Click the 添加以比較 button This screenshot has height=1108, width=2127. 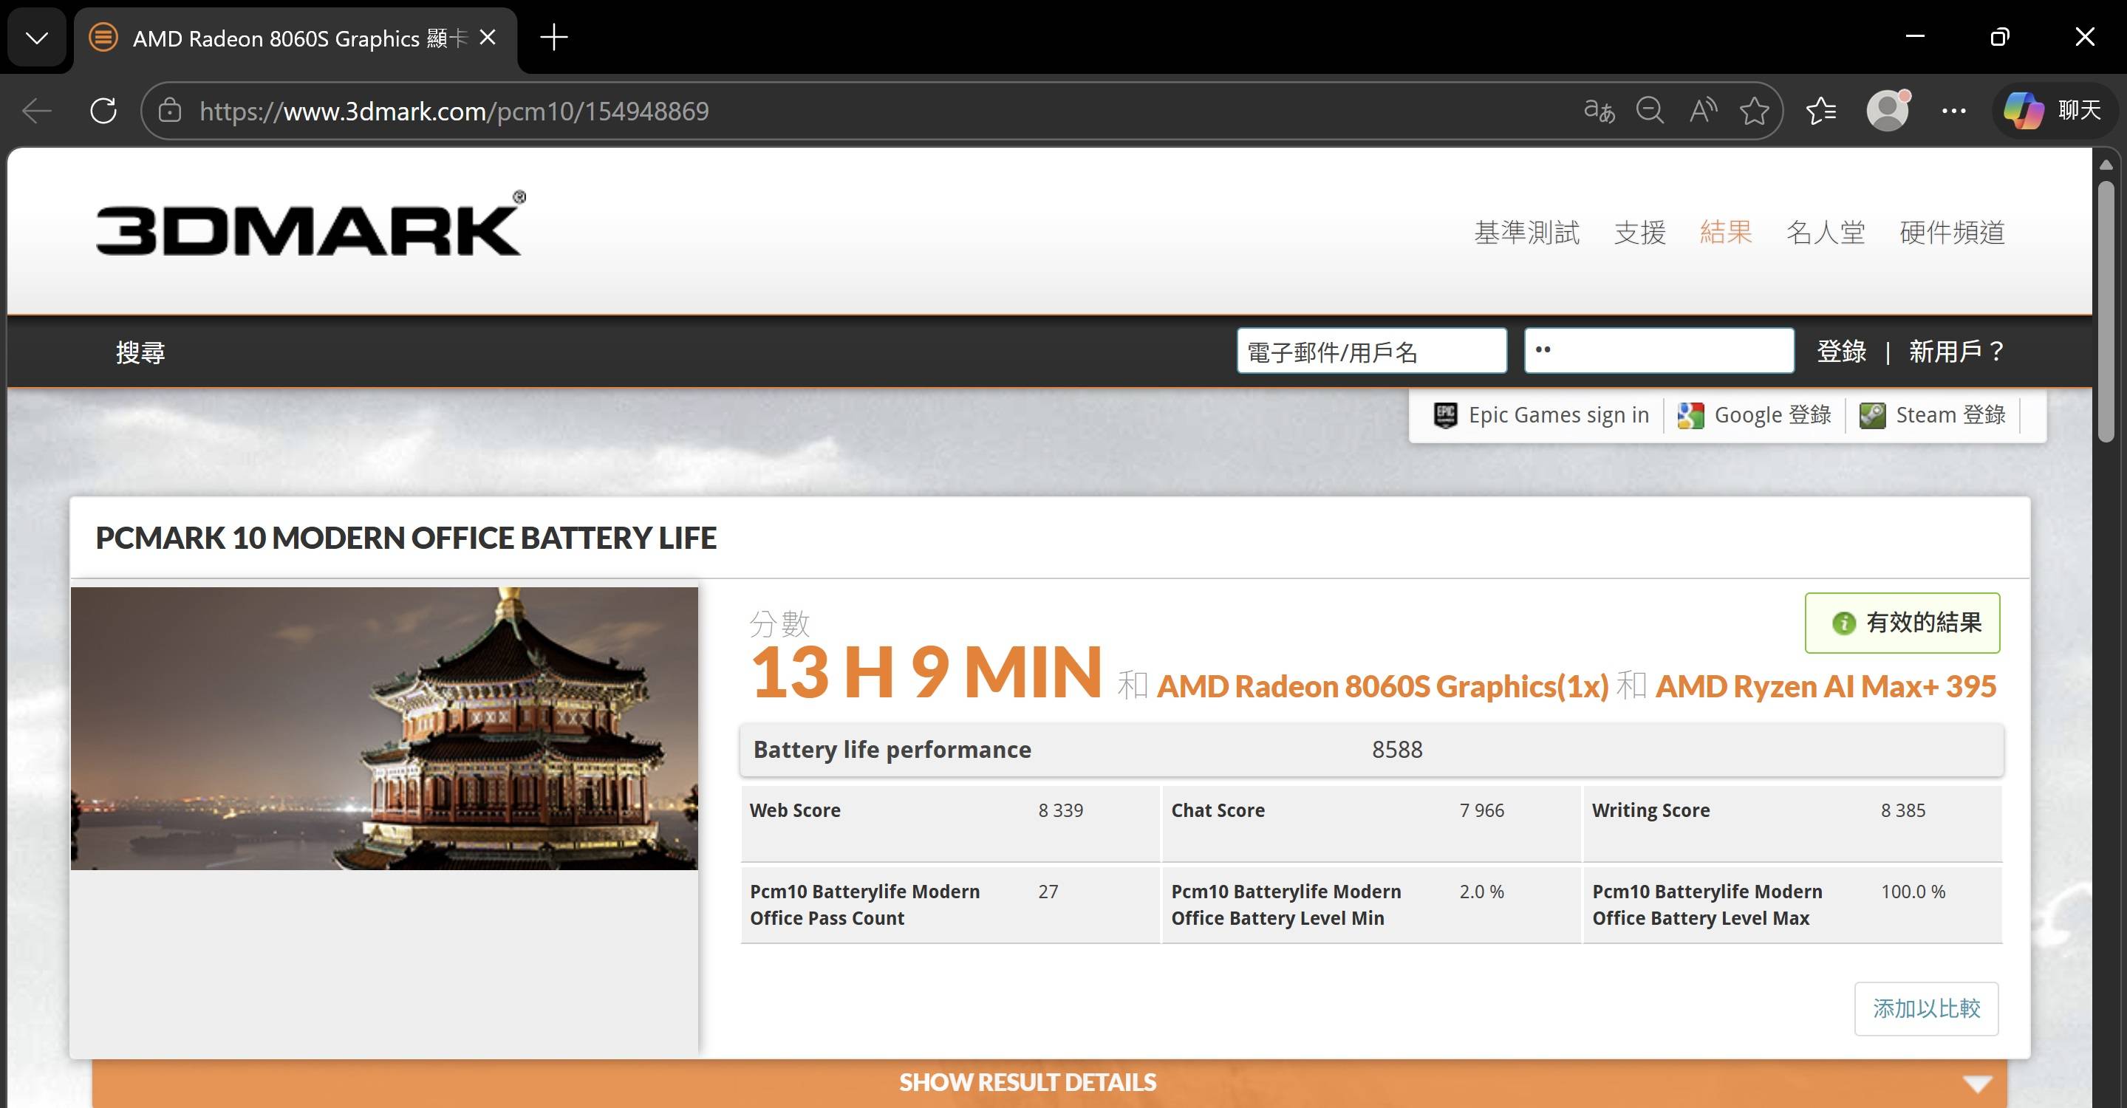[x=1925, y=1008]
